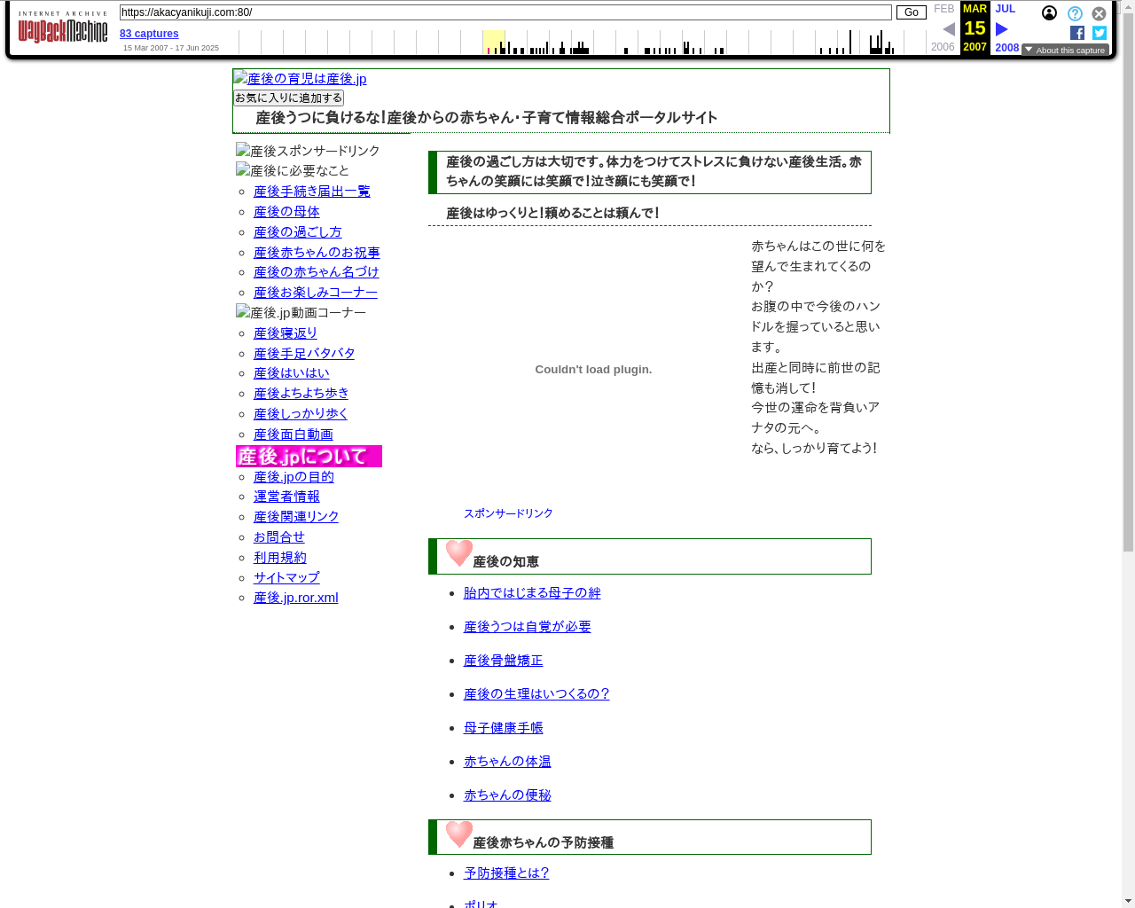
Task: Open 産後の過ごし方 sidebar link
Action: point(297,232)
